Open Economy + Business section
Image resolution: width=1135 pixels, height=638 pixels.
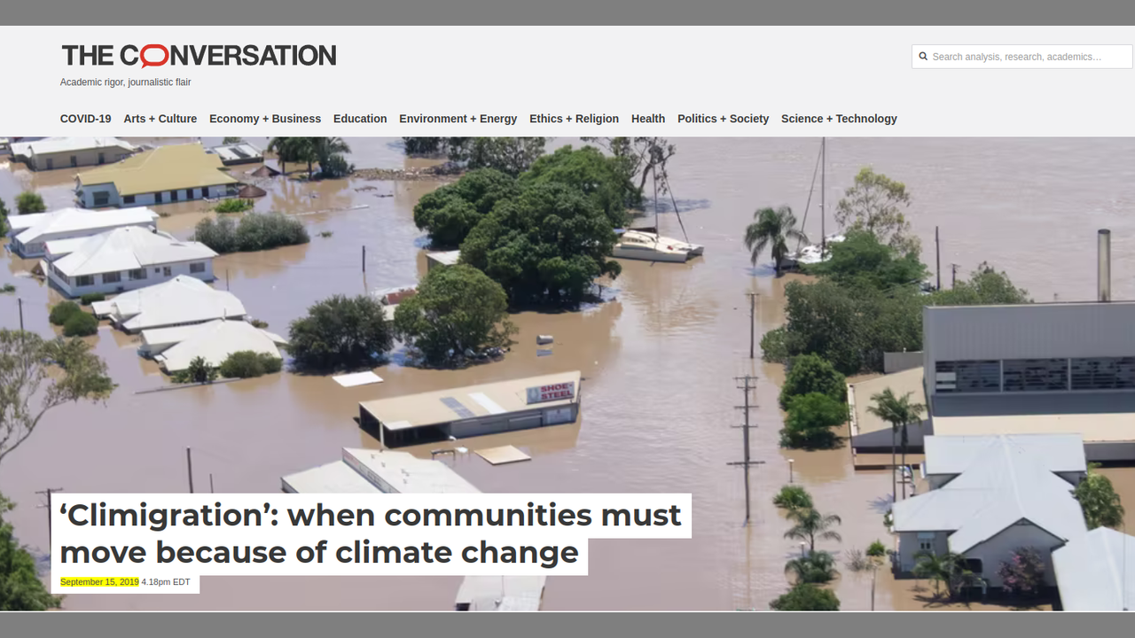(264, 119)
